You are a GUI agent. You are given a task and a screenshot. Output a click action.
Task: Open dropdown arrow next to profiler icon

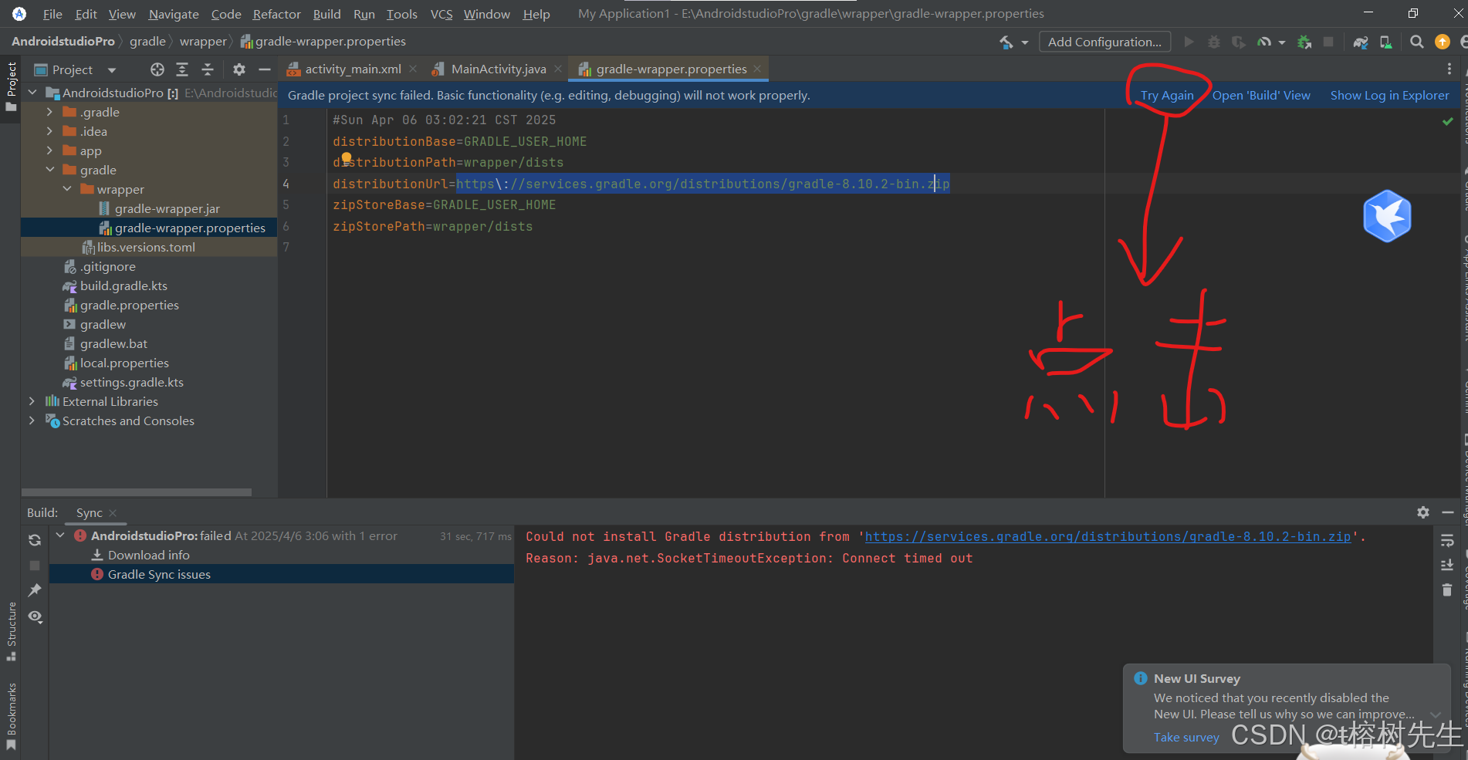click(x=1282, y=42)
